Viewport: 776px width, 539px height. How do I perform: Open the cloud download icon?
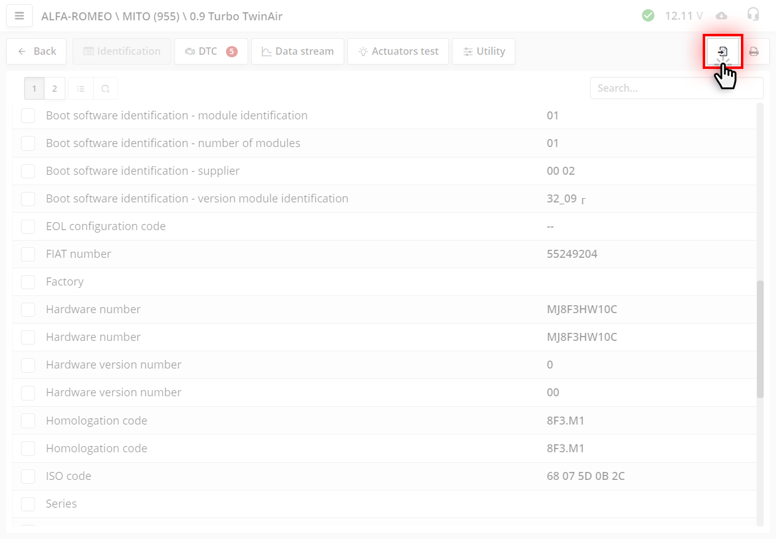[721, 15]
